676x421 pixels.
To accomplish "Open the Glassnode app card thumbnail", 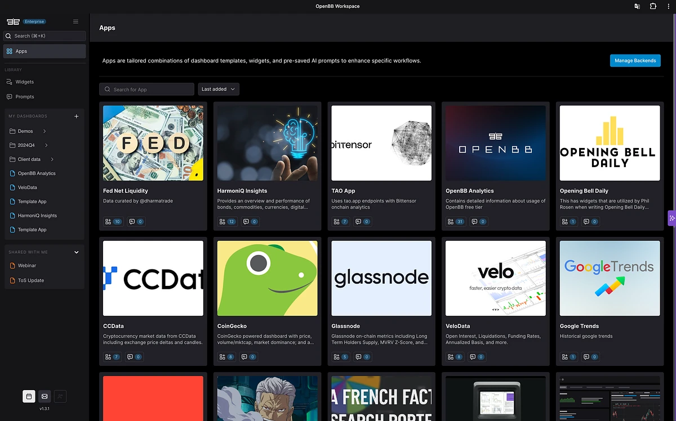I will click(x=381, y=277).
